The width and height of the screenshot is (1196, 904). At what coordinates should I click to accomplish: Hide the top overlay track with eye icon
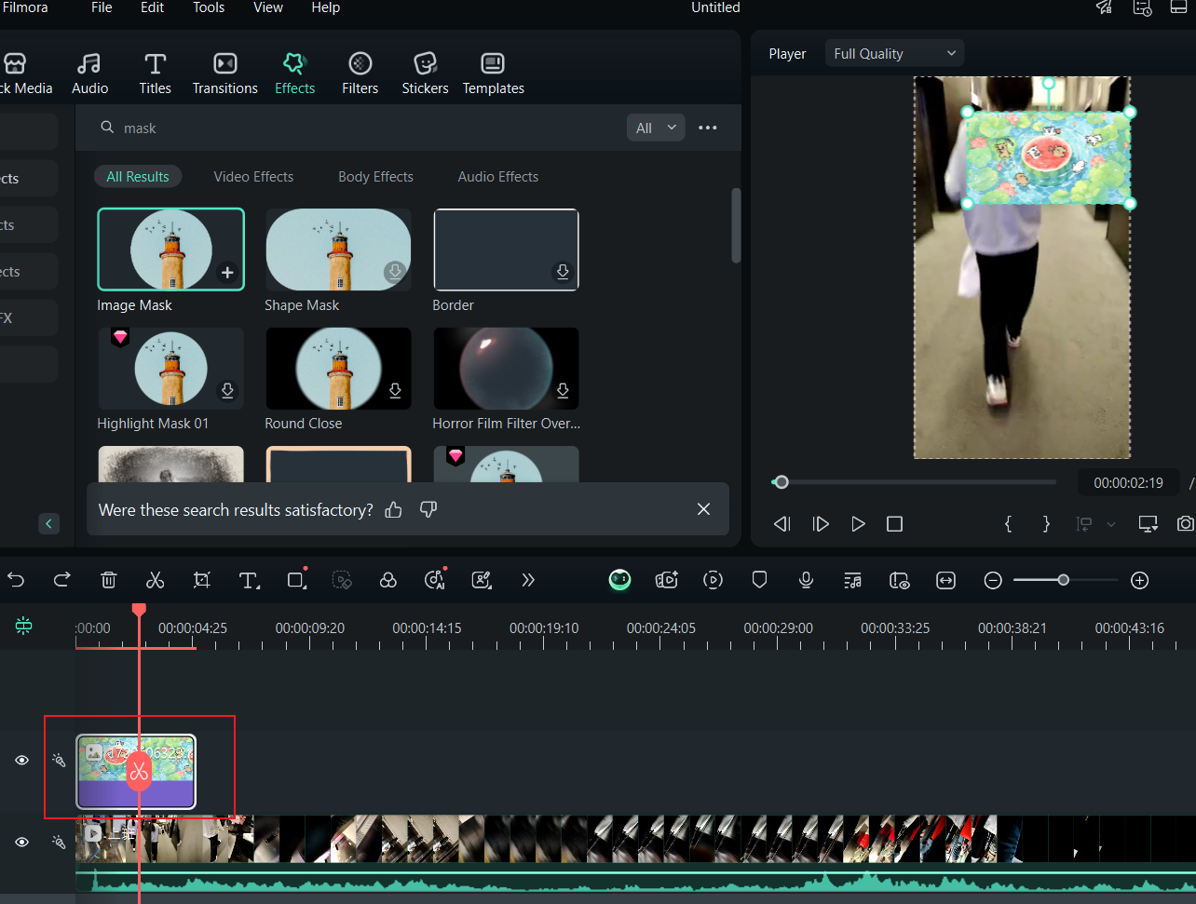(21, 761)
